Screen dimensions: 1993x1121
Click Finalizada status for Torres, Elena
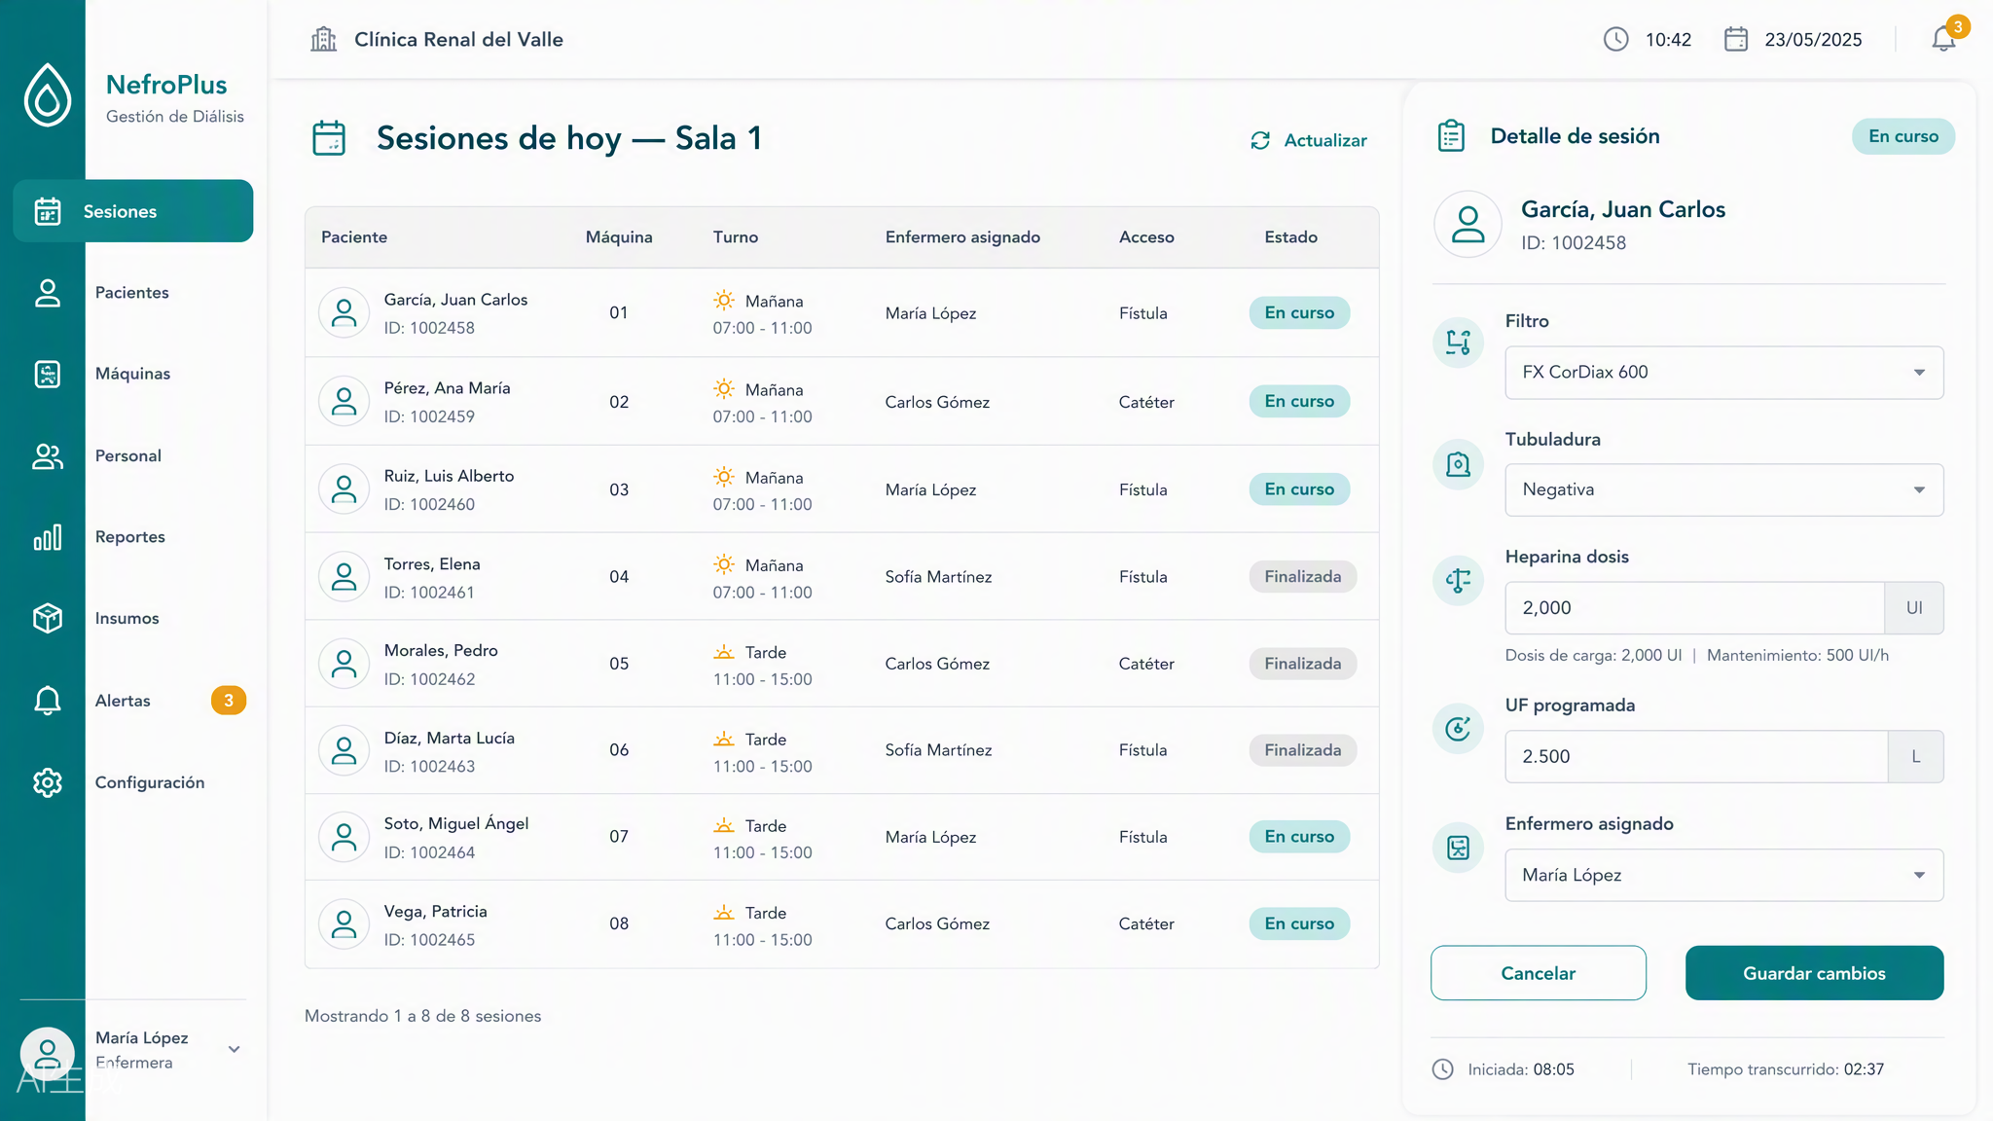click(1302, 576)
